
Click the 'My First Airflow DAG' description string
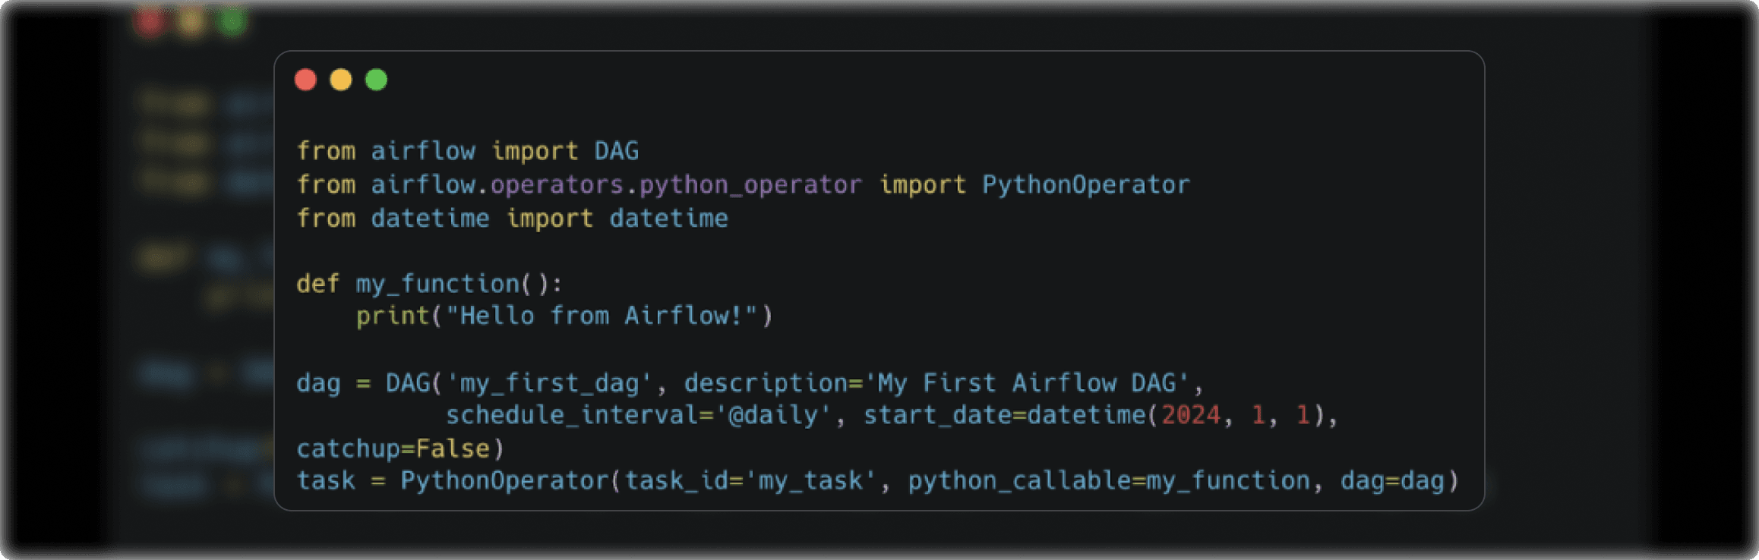(x=1027, y=383)
